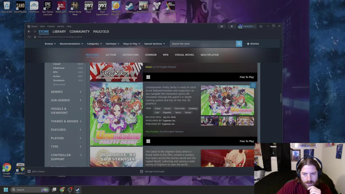Open OBS Studio from the taskbar

click(70, 190)
